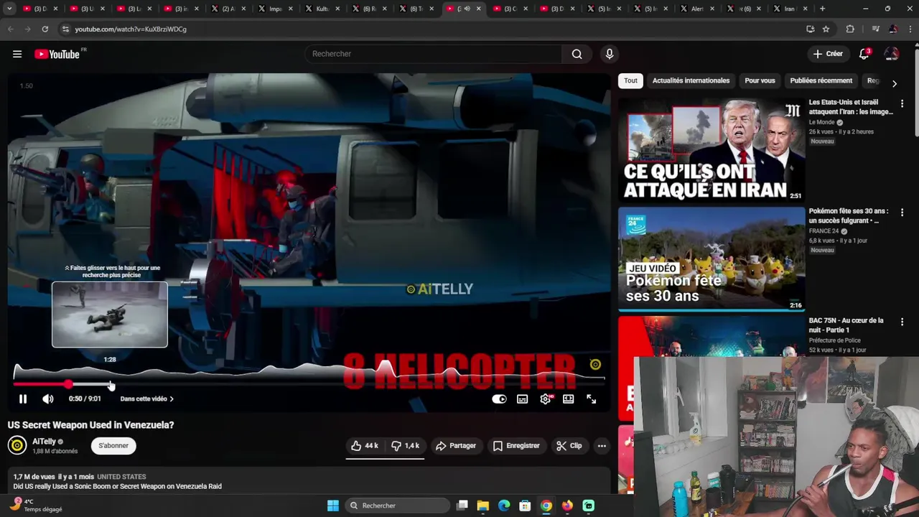
Task: Open File Explorer from the taskbar
Action: (483, 506)
